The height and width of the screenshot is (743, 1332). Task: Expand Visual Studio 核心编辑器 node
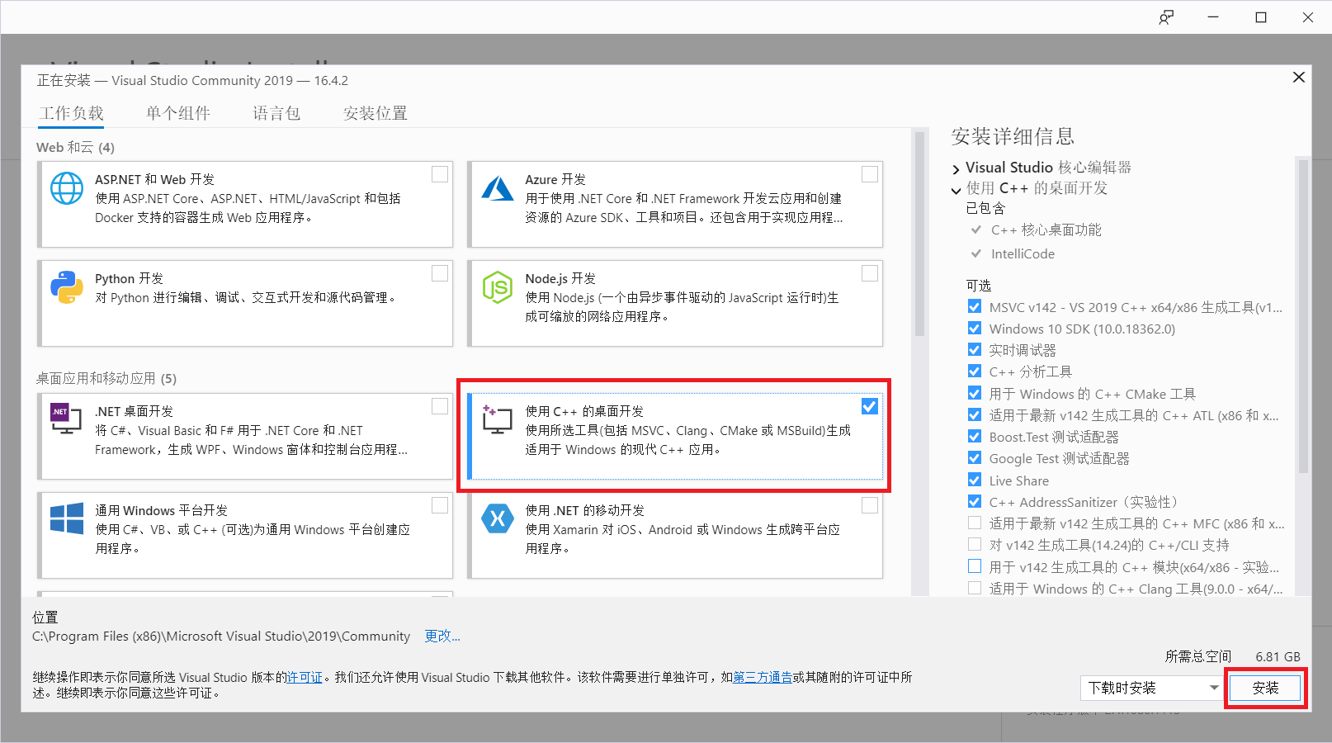coord(956,169)
